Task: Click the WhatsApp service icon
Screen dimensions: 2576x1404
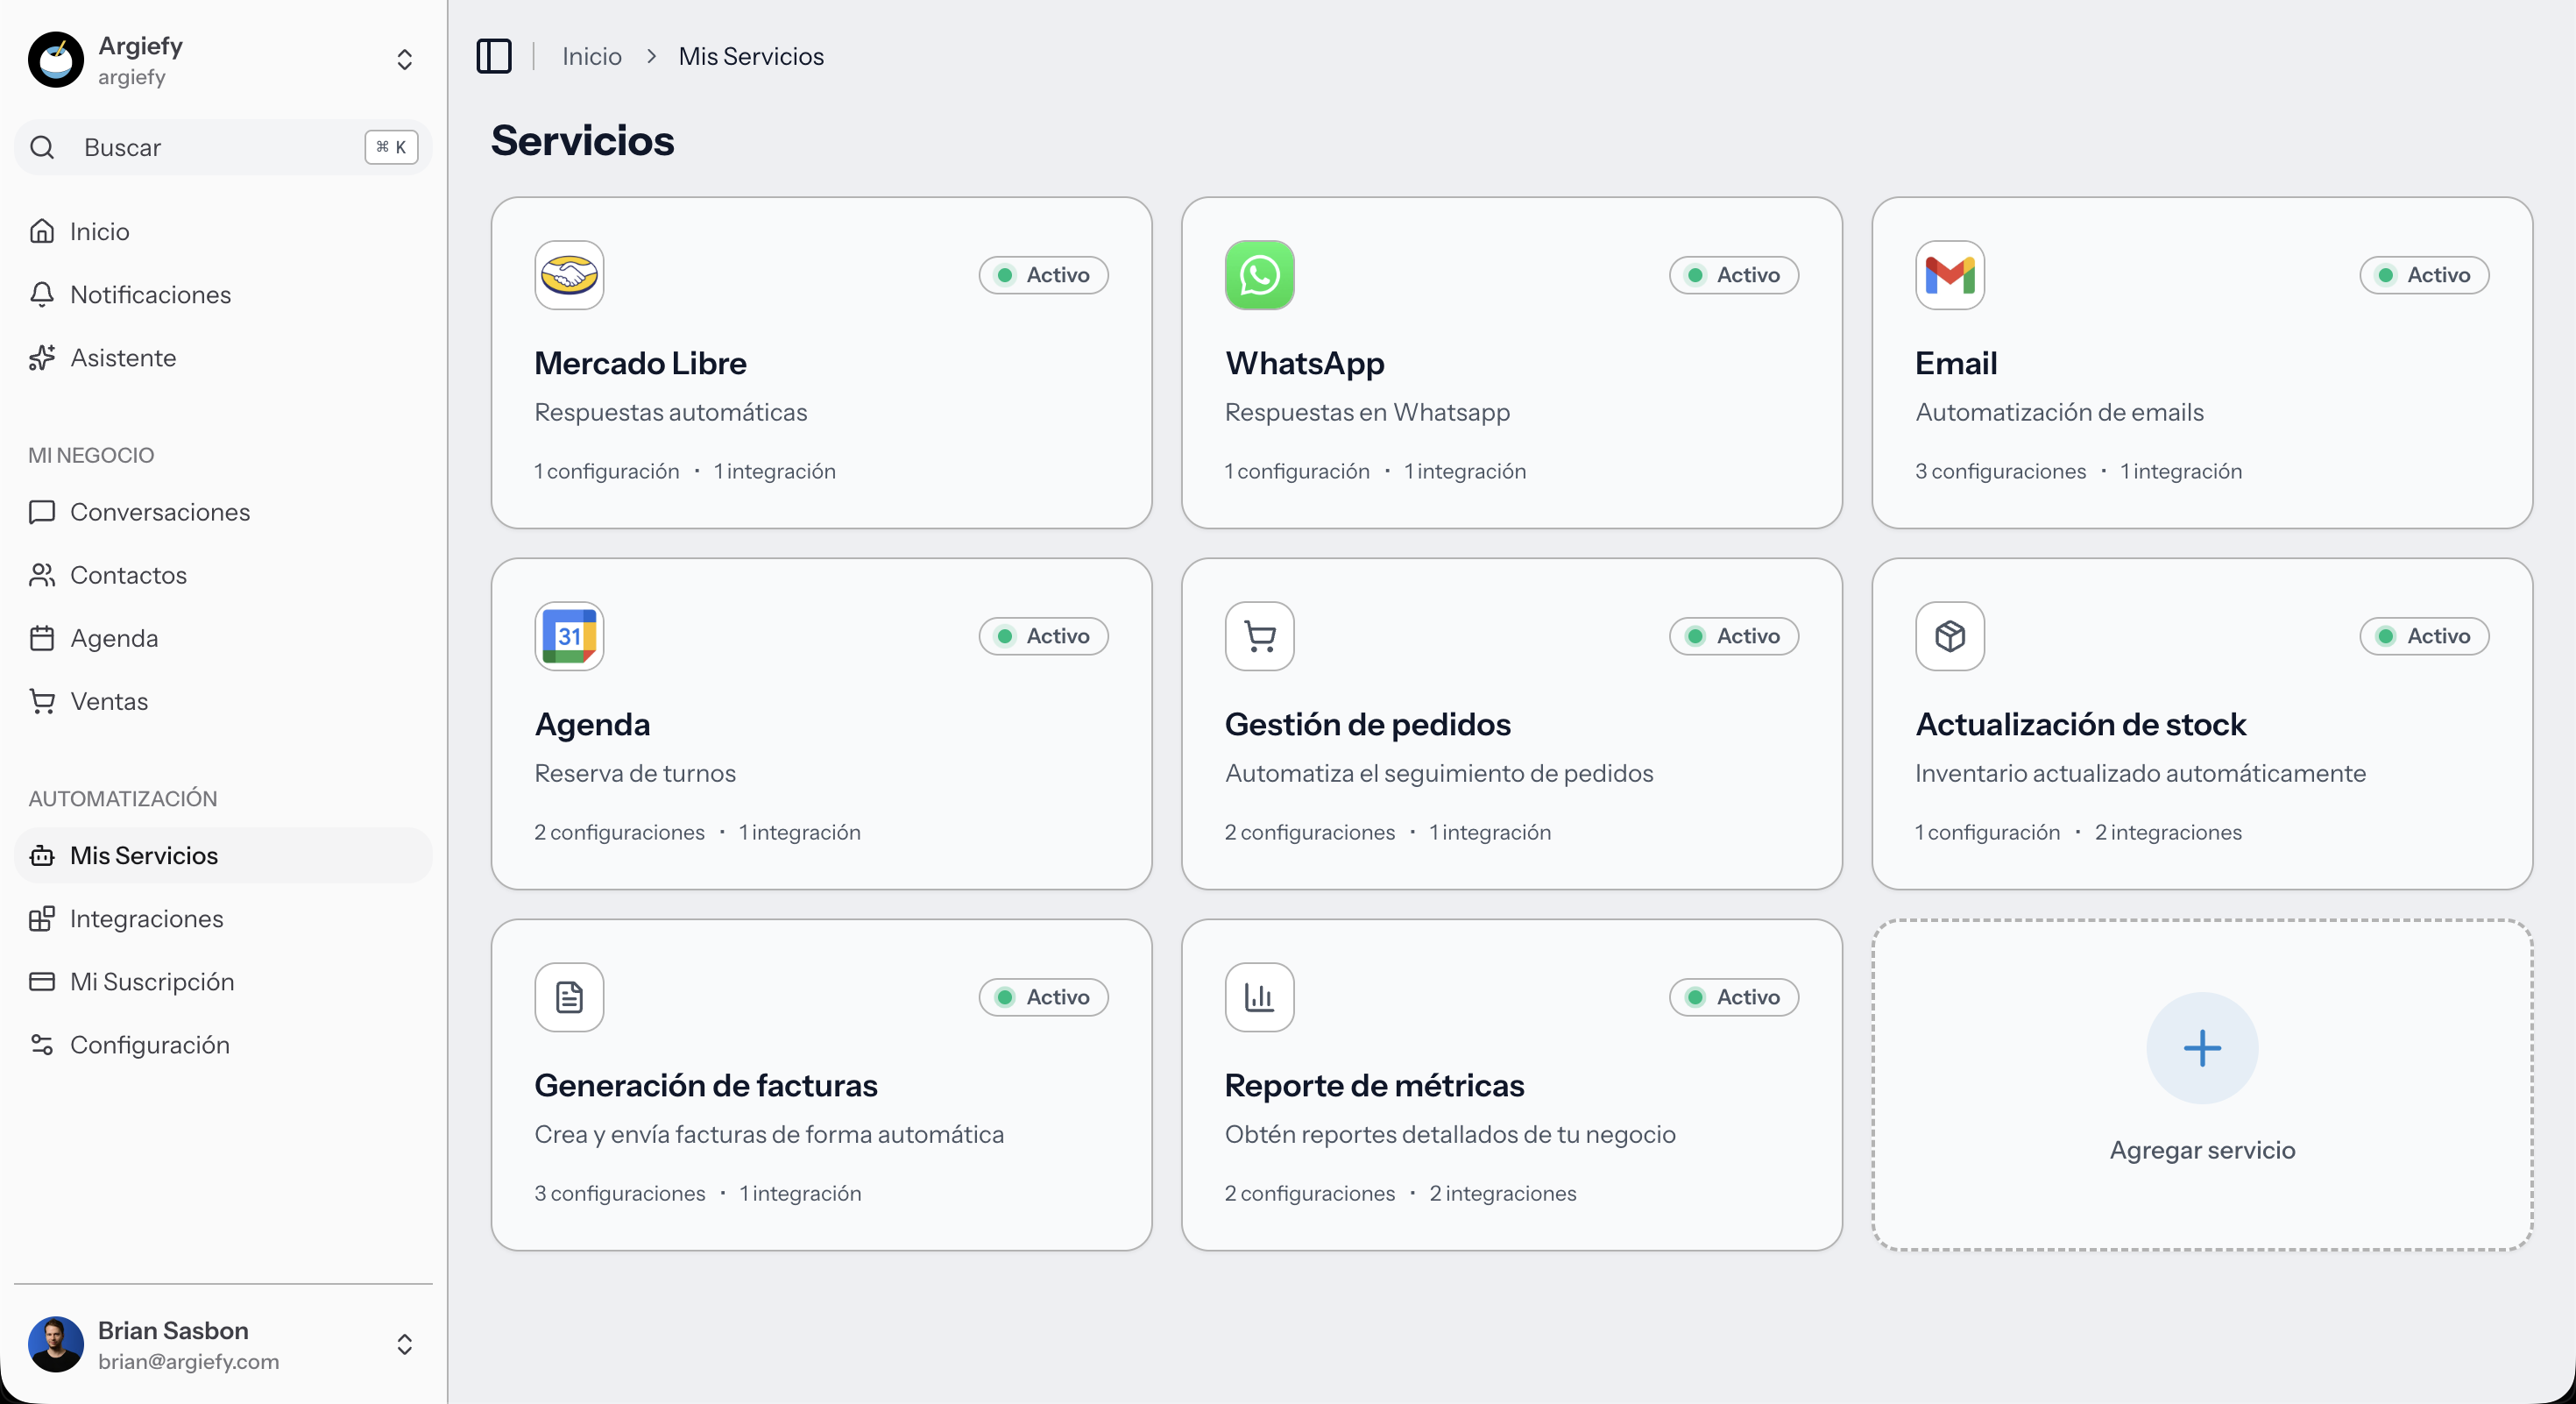Action: 1259,275
